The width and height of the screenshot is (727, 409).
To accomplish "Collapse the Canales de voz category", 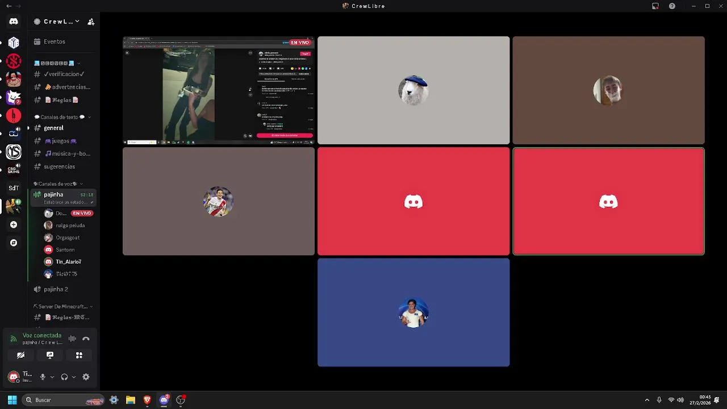I will (59, 183).
